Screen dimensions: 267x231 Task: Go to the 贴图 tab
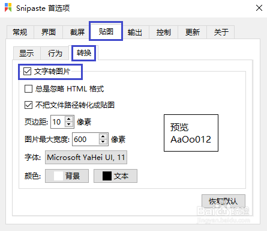(x=106, y=31)
